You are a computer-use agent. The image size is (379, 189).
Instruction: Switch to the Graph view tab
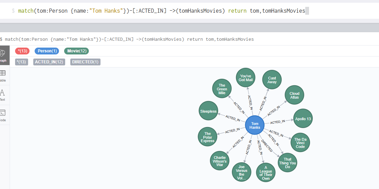(x=4, y=55)
